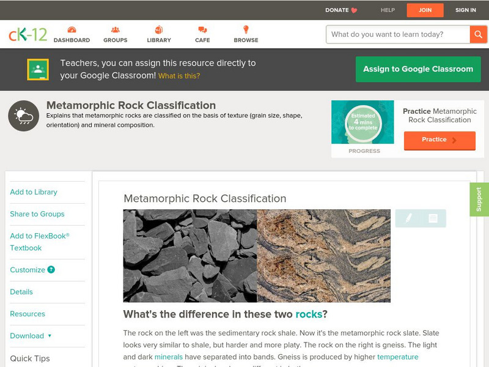Open the HELP link in top bar
Screen dimensions: 489x367
tap(388, 10)
